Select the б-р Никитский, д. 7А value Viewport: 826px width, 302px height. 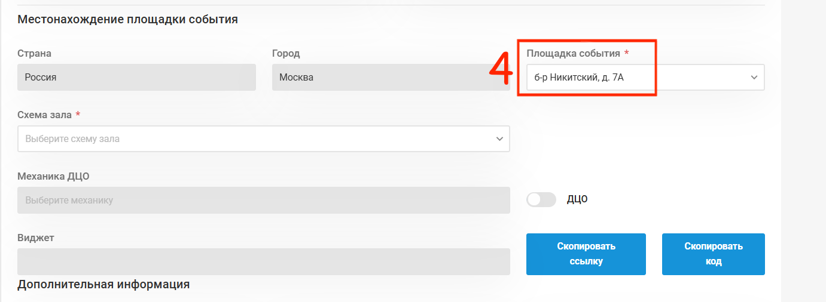579,77
